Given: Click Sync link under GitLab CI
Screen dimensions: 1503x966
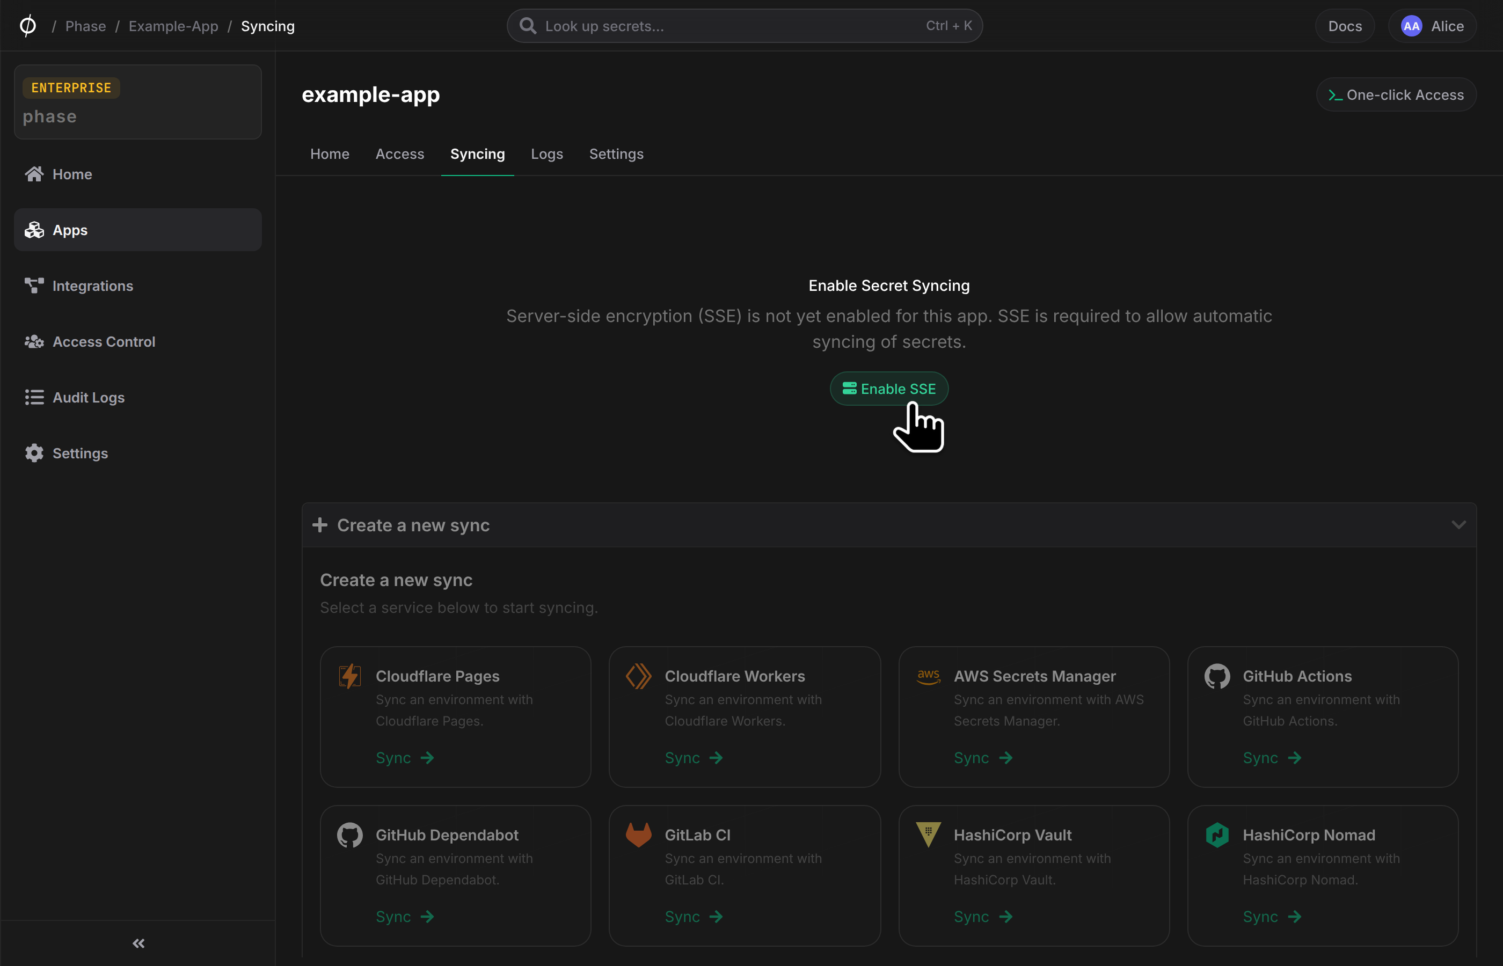Looking at the screenshot, I should [694, 917].
